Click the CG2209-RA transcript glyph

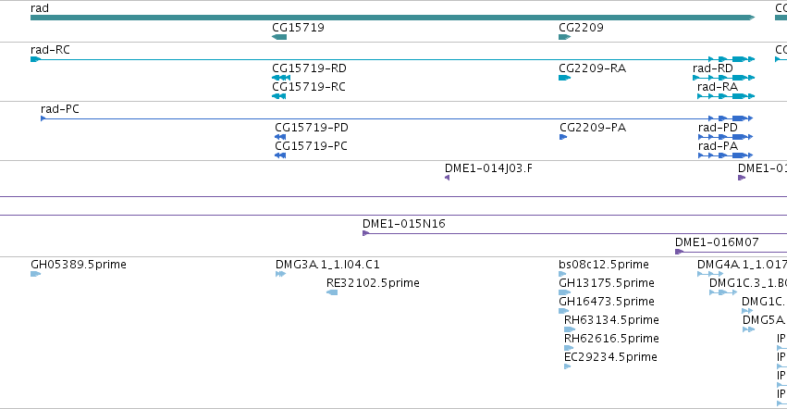coord(565,78)
